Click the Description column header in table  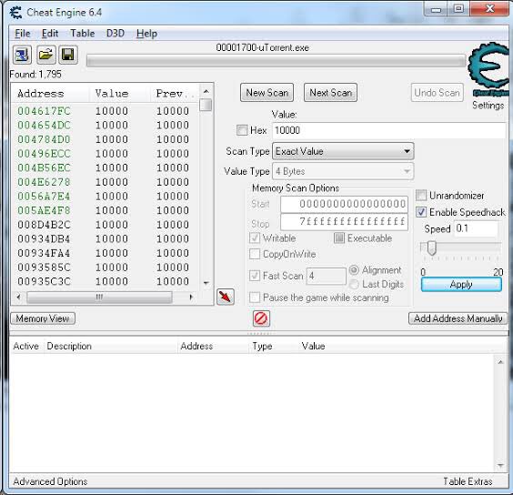coord(111,346)
